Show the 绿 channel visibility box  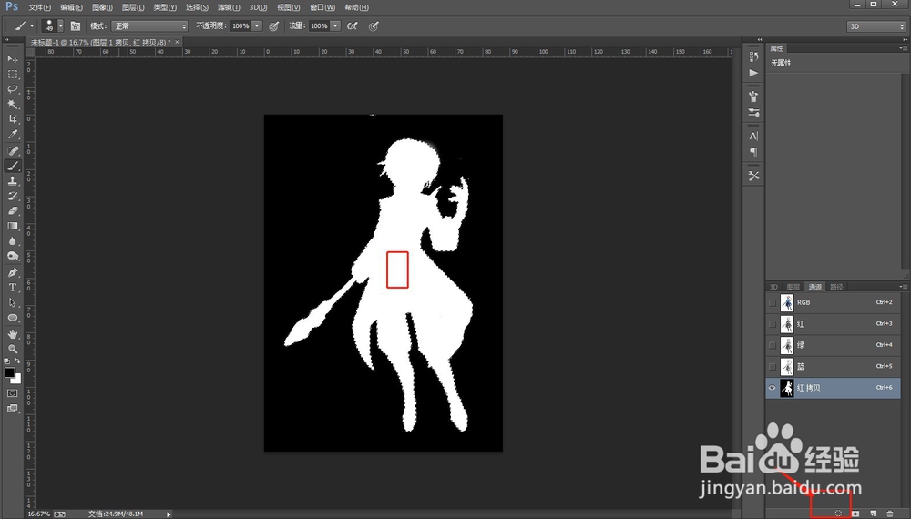[773, 345]
